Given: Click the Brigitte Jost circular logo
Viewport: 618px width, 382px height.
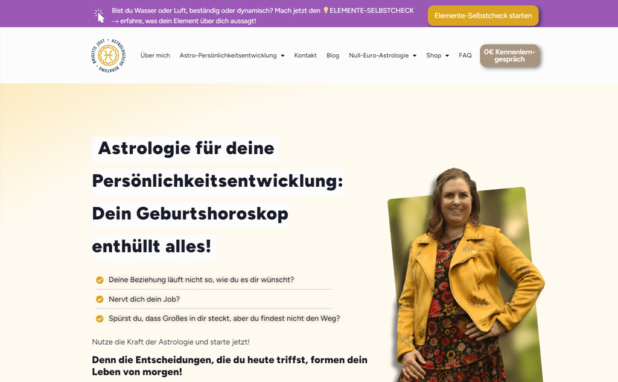Looking at the screenshot, I should (109, 55).
